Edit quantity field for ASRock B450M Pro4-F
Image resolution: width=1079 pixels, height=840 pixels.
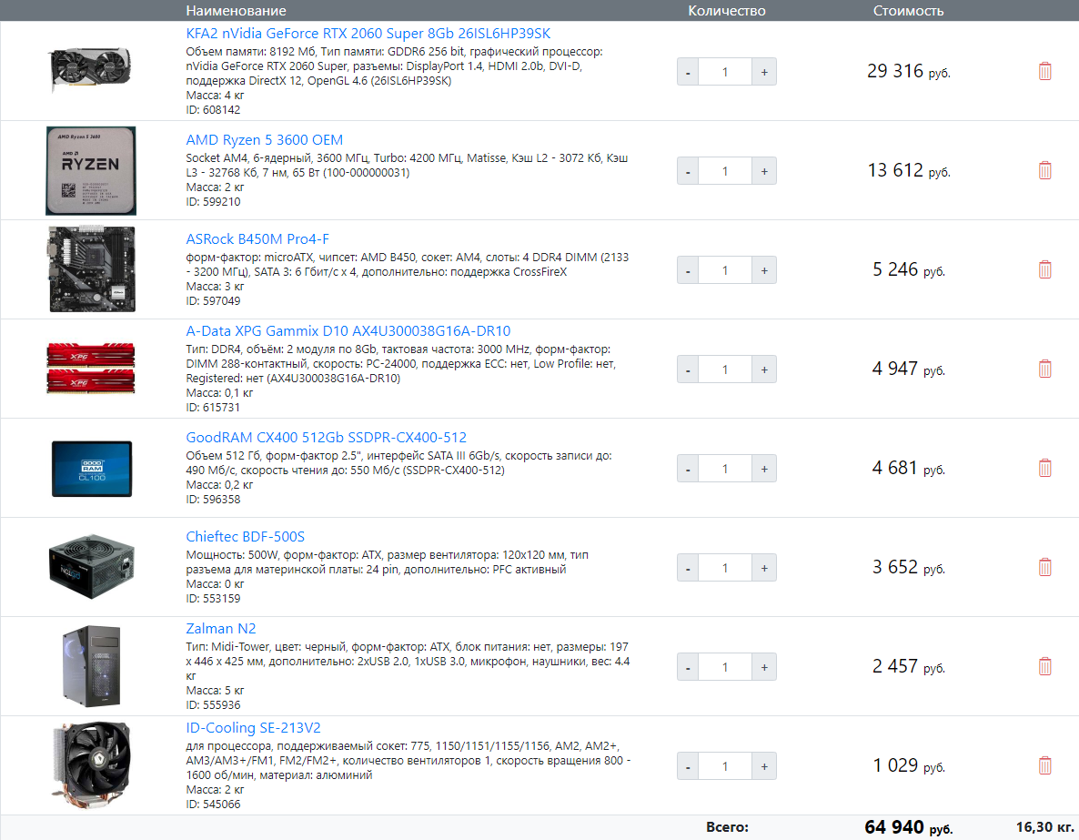[x=724, y=270]
